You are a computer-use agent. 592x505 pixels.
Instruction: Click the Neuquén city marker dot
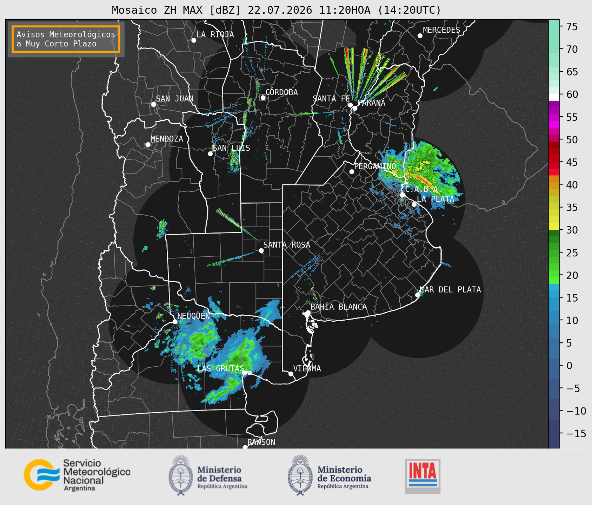click(175, 322)
